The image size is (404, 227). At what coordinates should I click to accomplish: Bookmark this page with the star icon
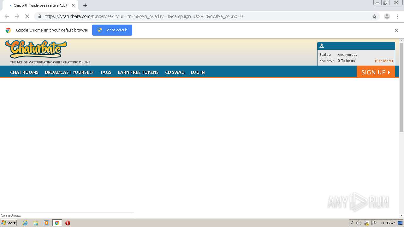(x=374, y=16)
